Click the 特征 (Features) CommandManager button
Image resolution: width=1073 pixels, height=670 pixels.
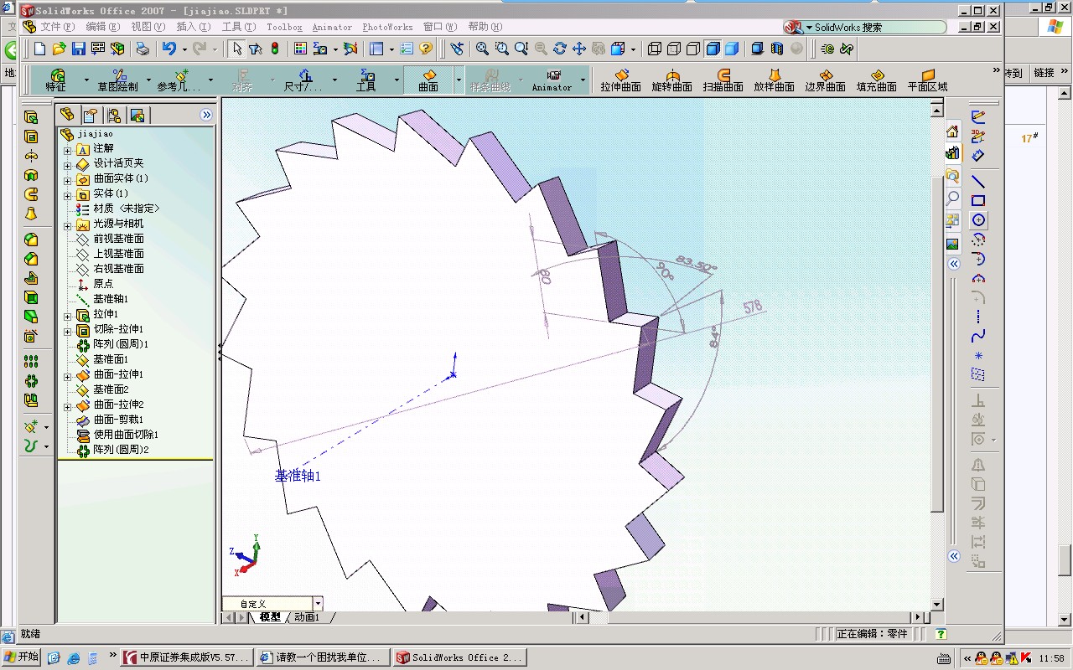[56, 80]
